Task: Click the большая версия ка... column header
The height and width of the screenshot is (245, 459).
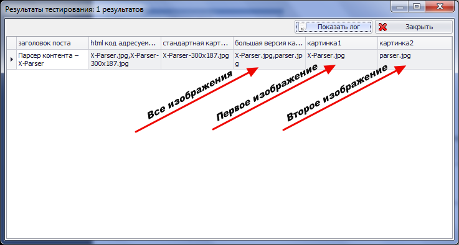Action: (x=269, y=44)
